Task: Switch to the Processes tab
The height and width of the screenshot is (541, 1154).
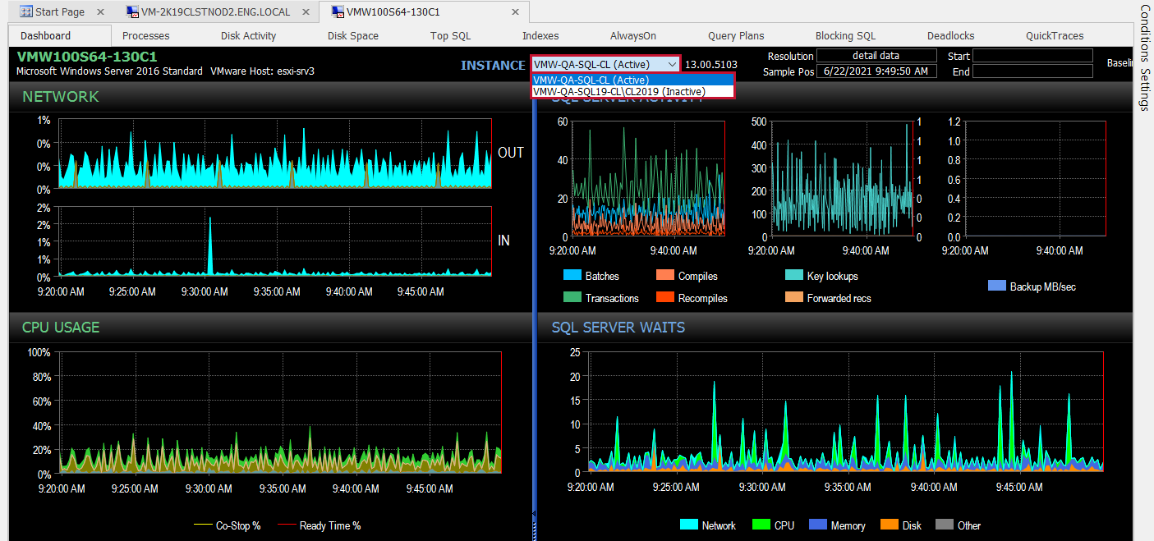Action: click(145, 35)
